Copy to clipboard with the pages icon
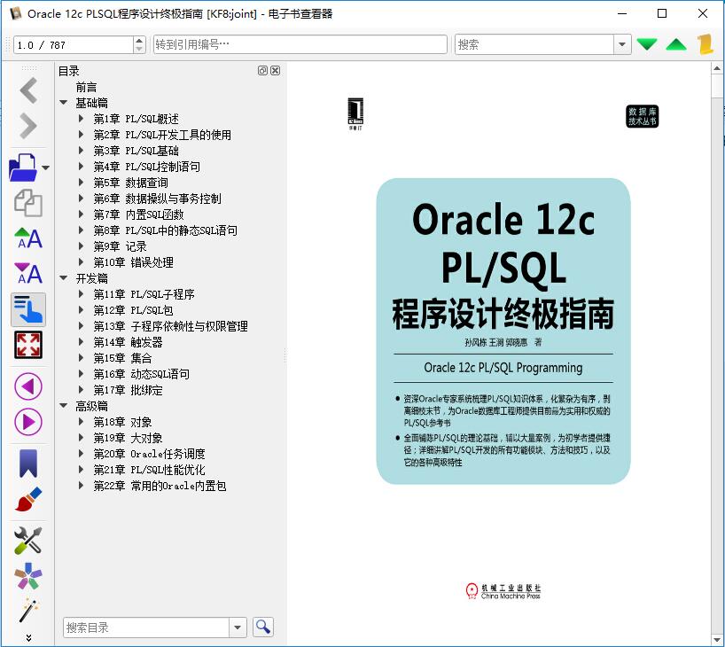The width and height of the screenshot is (725, 647). 28,203
